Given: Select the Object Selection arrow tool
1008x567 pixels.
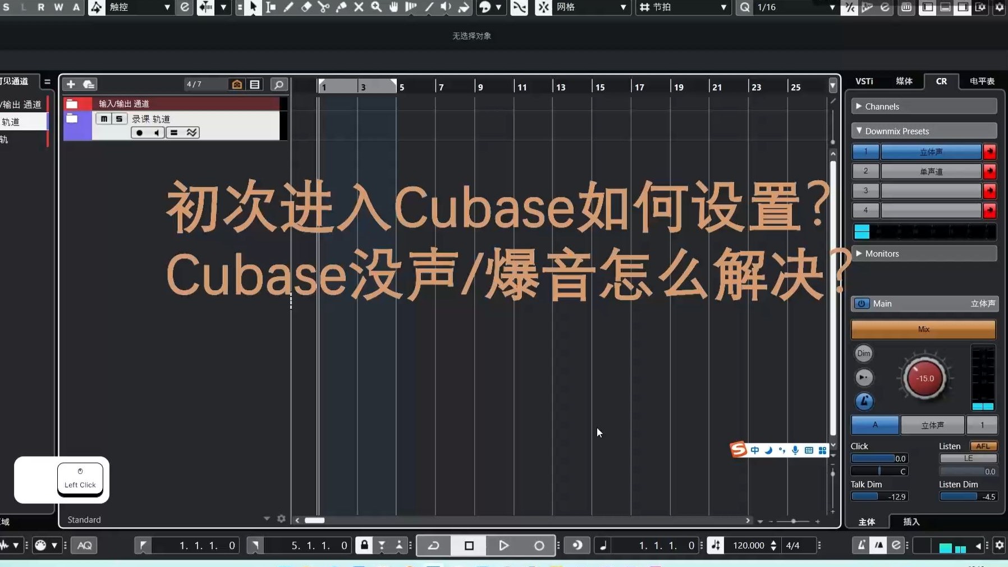Looking at the screenshot, I should [253, 7].
